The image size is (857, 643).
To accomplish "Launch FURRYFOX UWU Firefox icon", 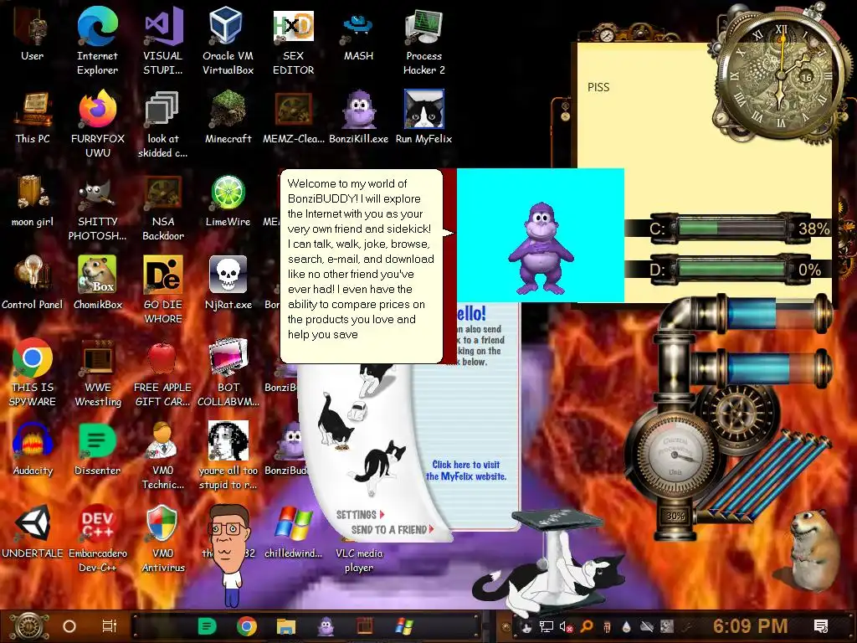I will coord(97,124).
